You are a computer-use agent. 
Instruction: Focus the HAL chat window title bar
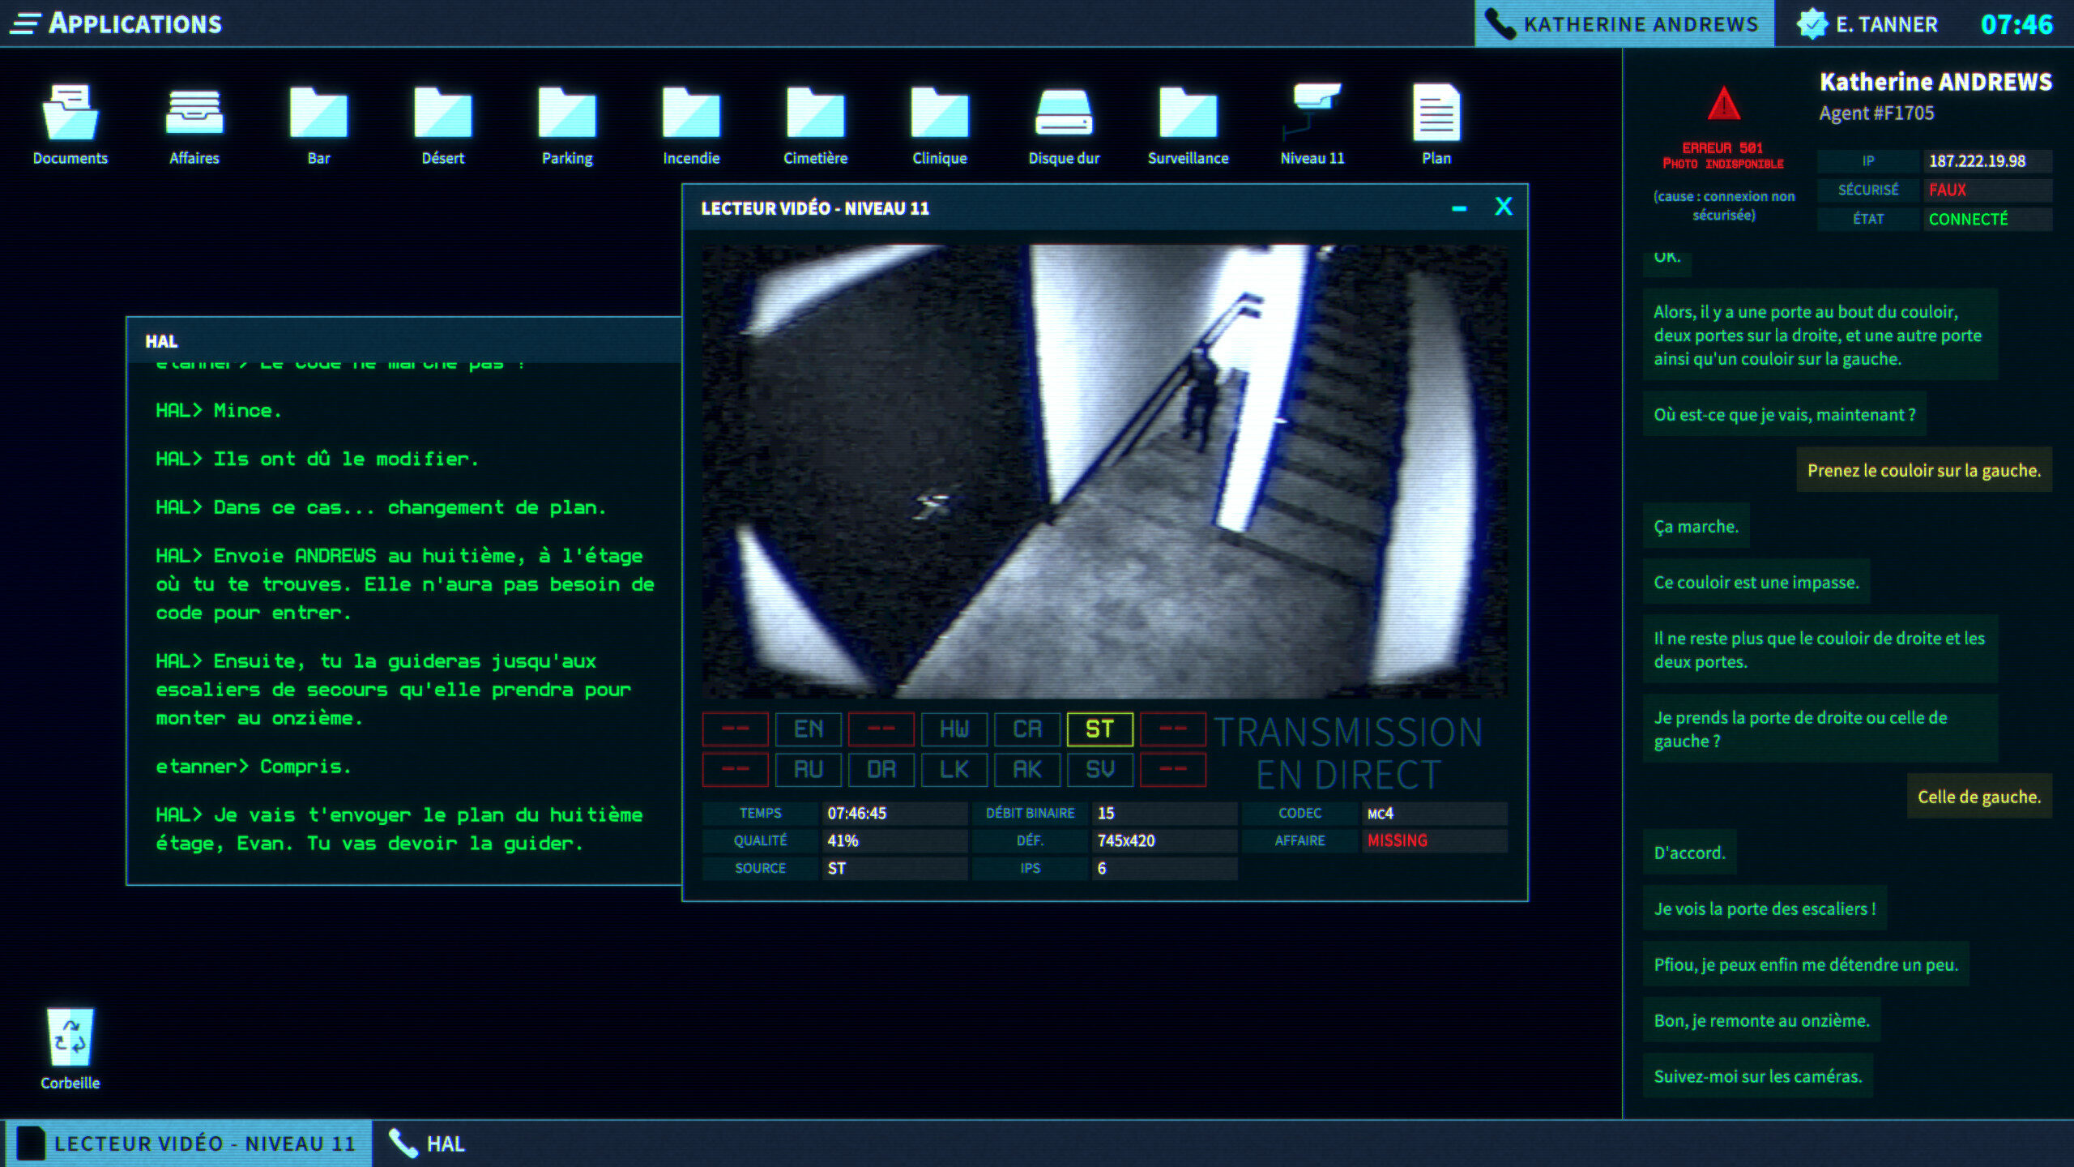(x=404, y=341)
